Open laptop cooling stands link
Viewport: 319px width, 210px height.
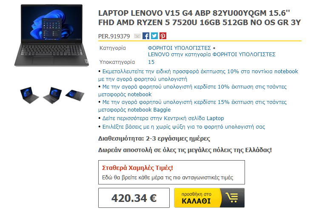click(x=183, y=127)
